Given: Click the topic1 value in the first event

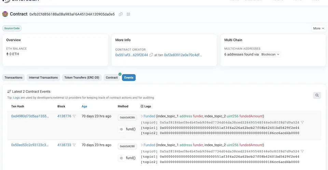Looking at the screenshot, I should tap(230, 128).
